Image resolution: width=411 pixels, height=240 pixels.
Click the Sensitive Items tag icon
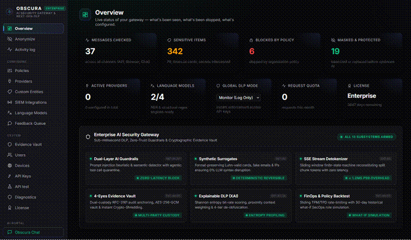pyautogui.click(x=169, y=40)
